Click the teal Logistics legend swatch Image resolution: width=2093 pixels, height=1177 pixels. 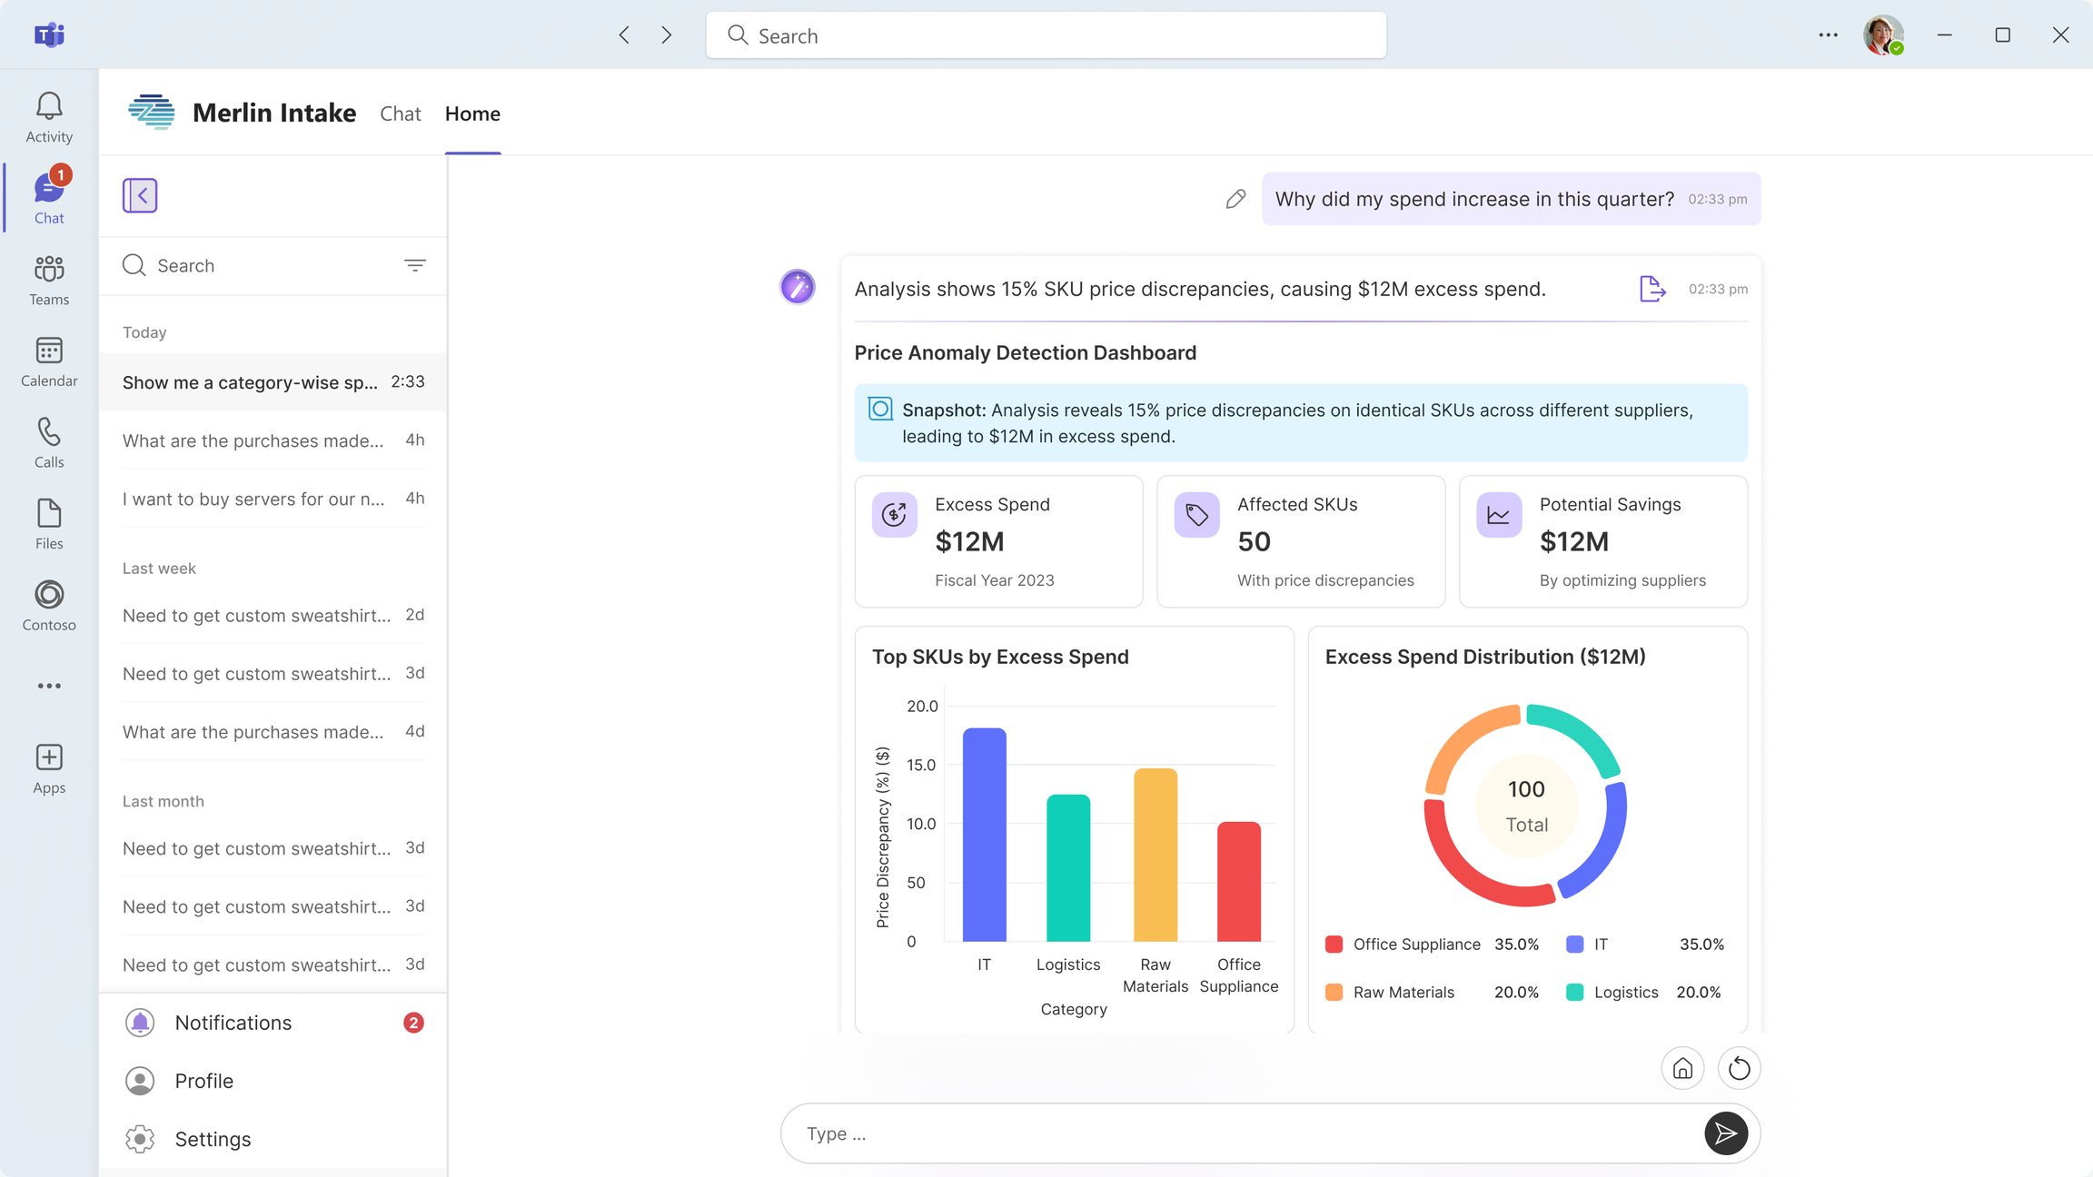click(1574, 993)
